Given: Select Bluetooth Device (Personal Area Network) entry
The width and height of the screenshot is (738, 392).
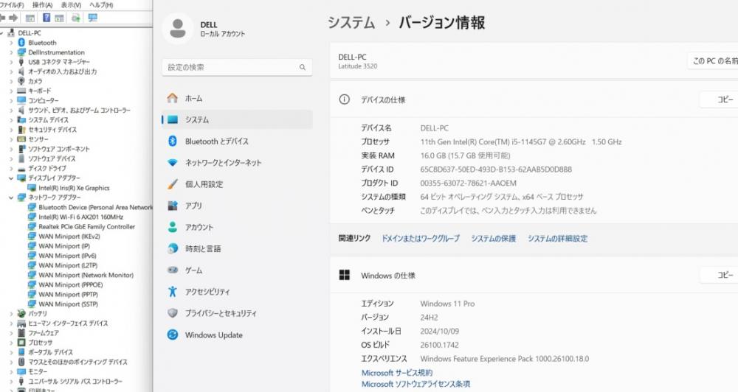Looking at the screenshot, I should [95, 207].
